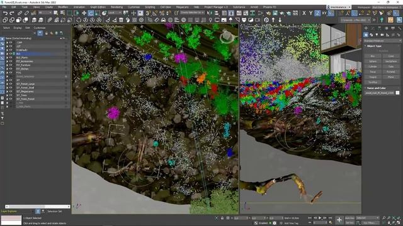Toggle the Layer Explorer toolbar icon
This screenshot has width=403, height=226.
[x=231, y=13]
